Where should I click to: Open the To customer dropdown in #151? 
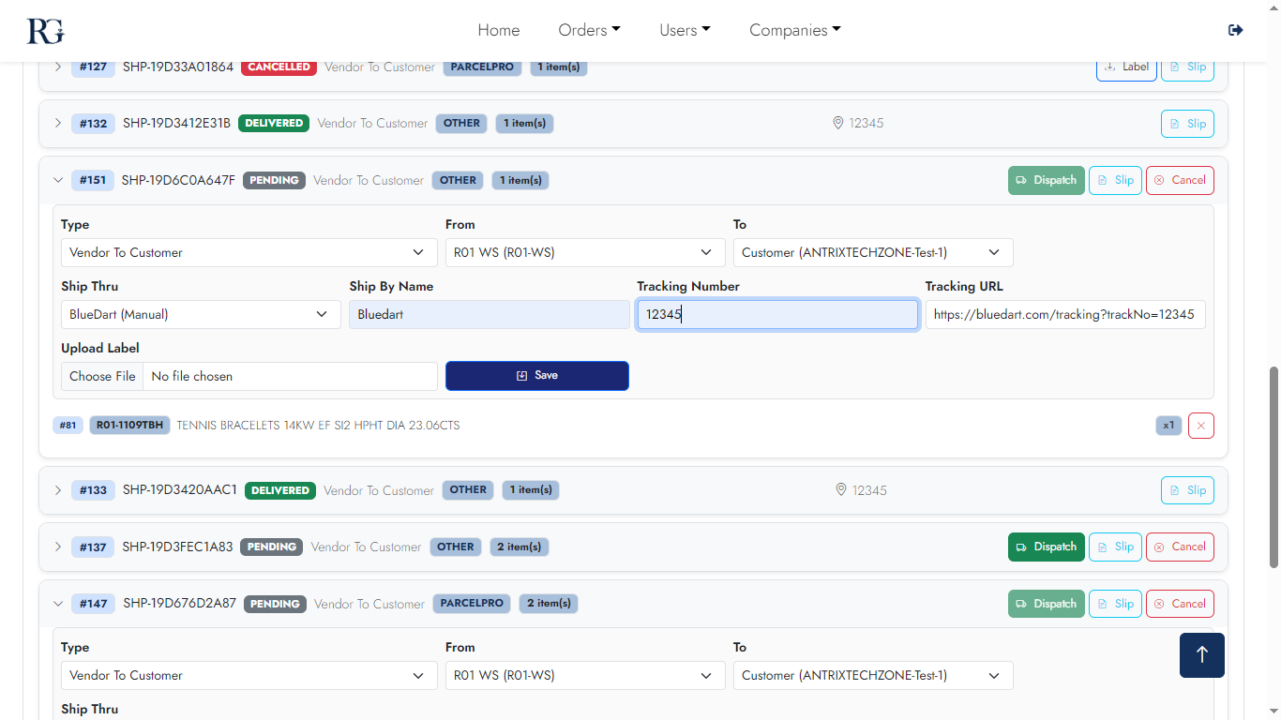click(x=872, y=253)
